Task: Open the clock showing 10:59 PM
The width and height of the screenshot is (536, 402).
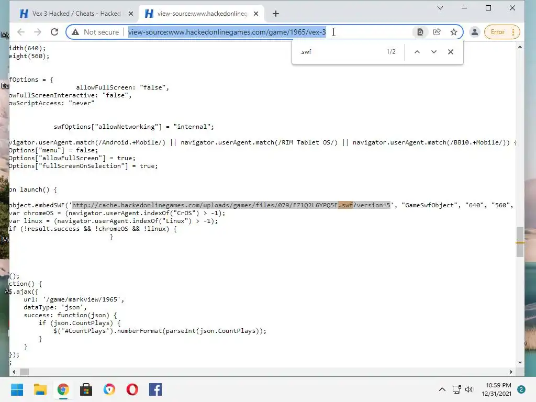Action: coord(497,389)
